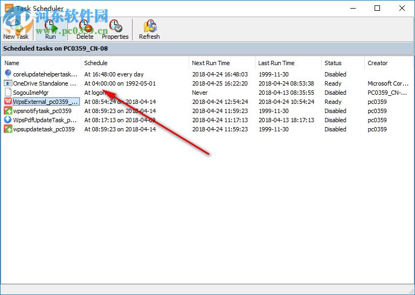Click 'At 16:48:00 every day' schedule cell
Screen dimensions: 415x295
pos(114,74)
